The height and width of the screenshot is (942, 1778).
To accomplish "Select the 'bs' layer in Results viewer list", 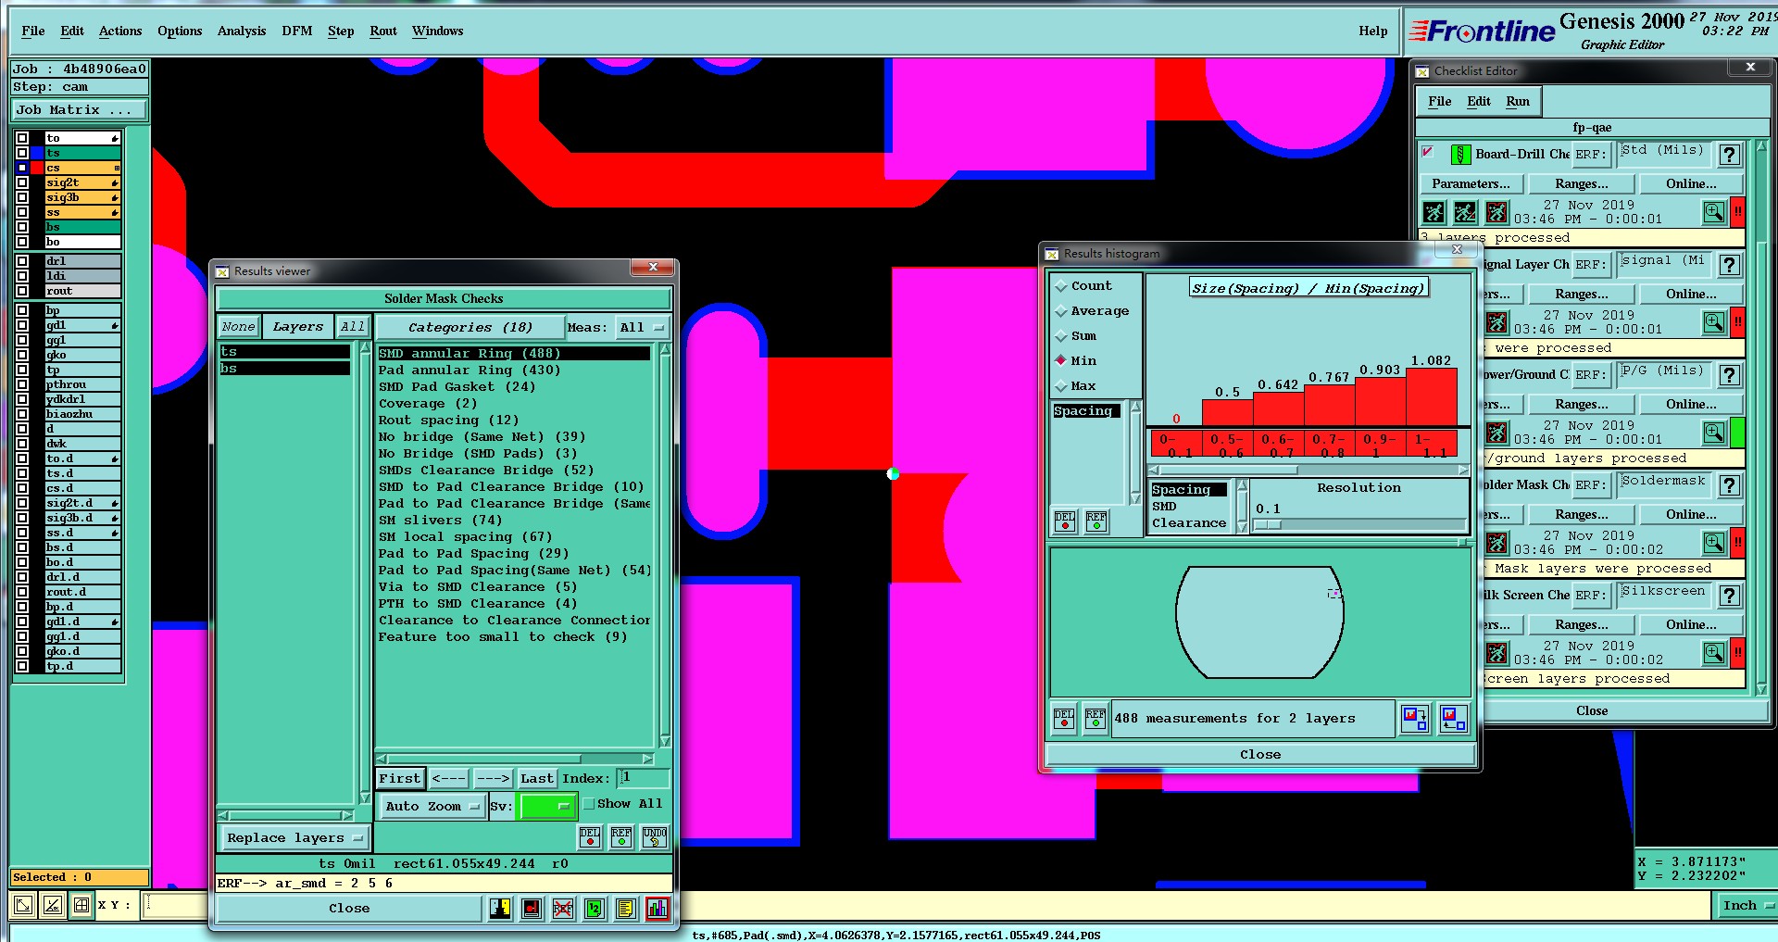I will tap(284, 369).
